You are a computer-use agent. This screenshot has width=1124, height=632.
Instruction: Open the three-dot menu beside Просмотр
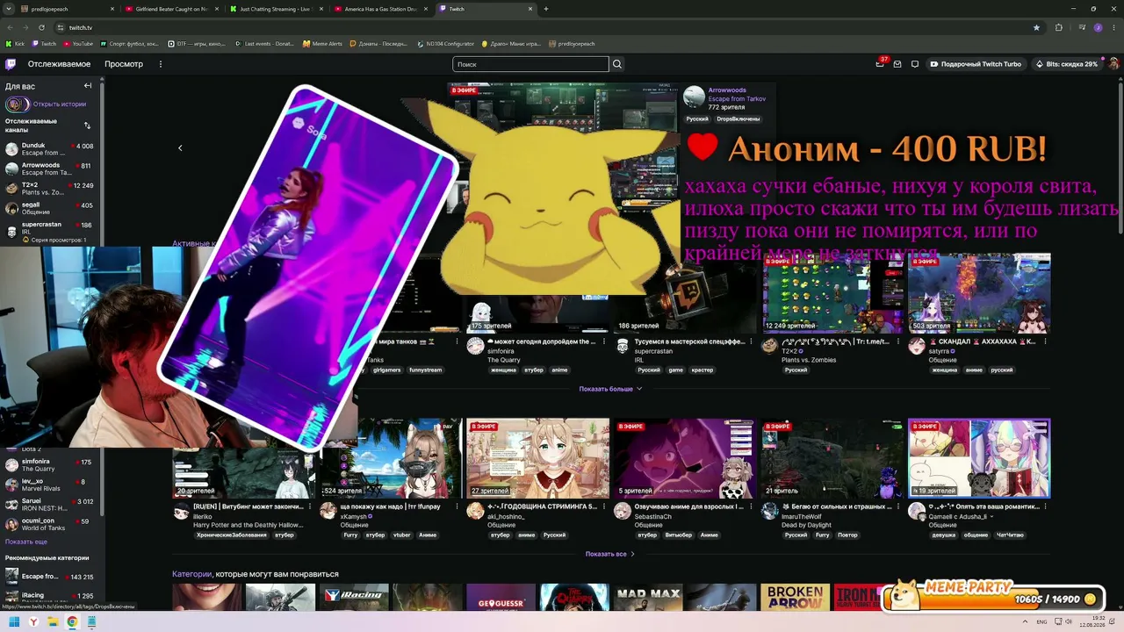(x=161, y=64)
